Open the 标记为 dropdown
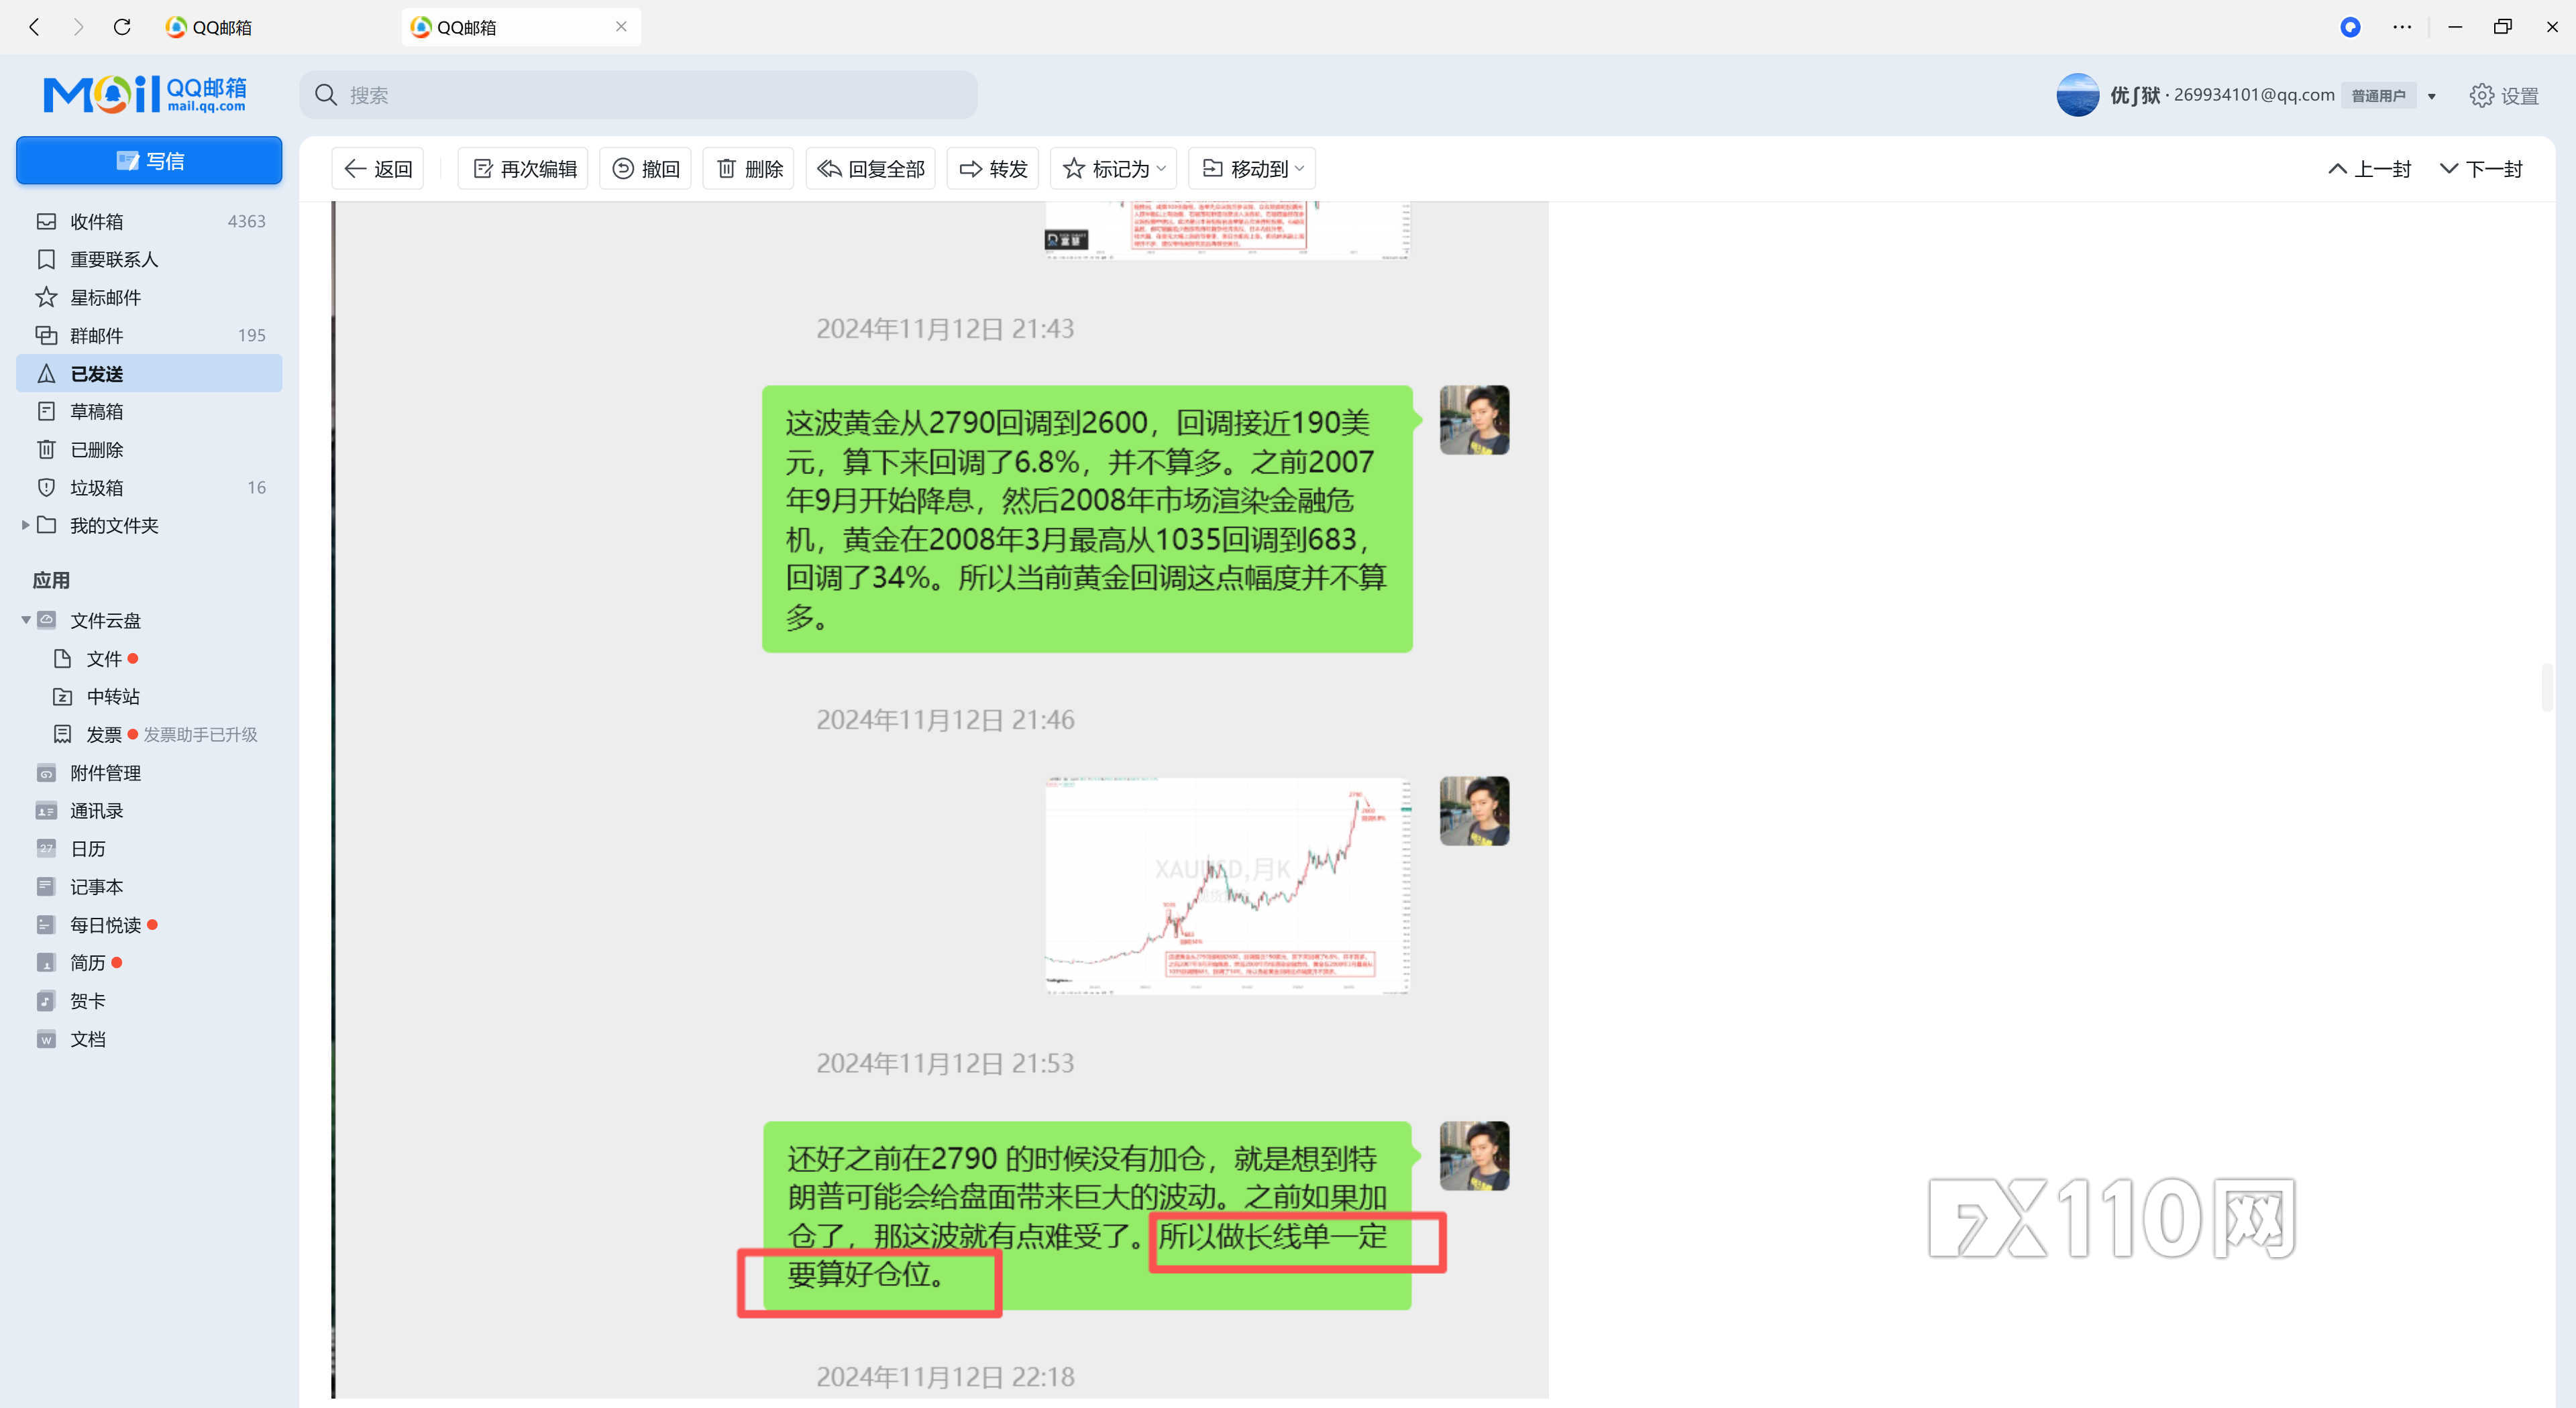This screenshot has width=2576, height=1408. (x=1113, y=169)
